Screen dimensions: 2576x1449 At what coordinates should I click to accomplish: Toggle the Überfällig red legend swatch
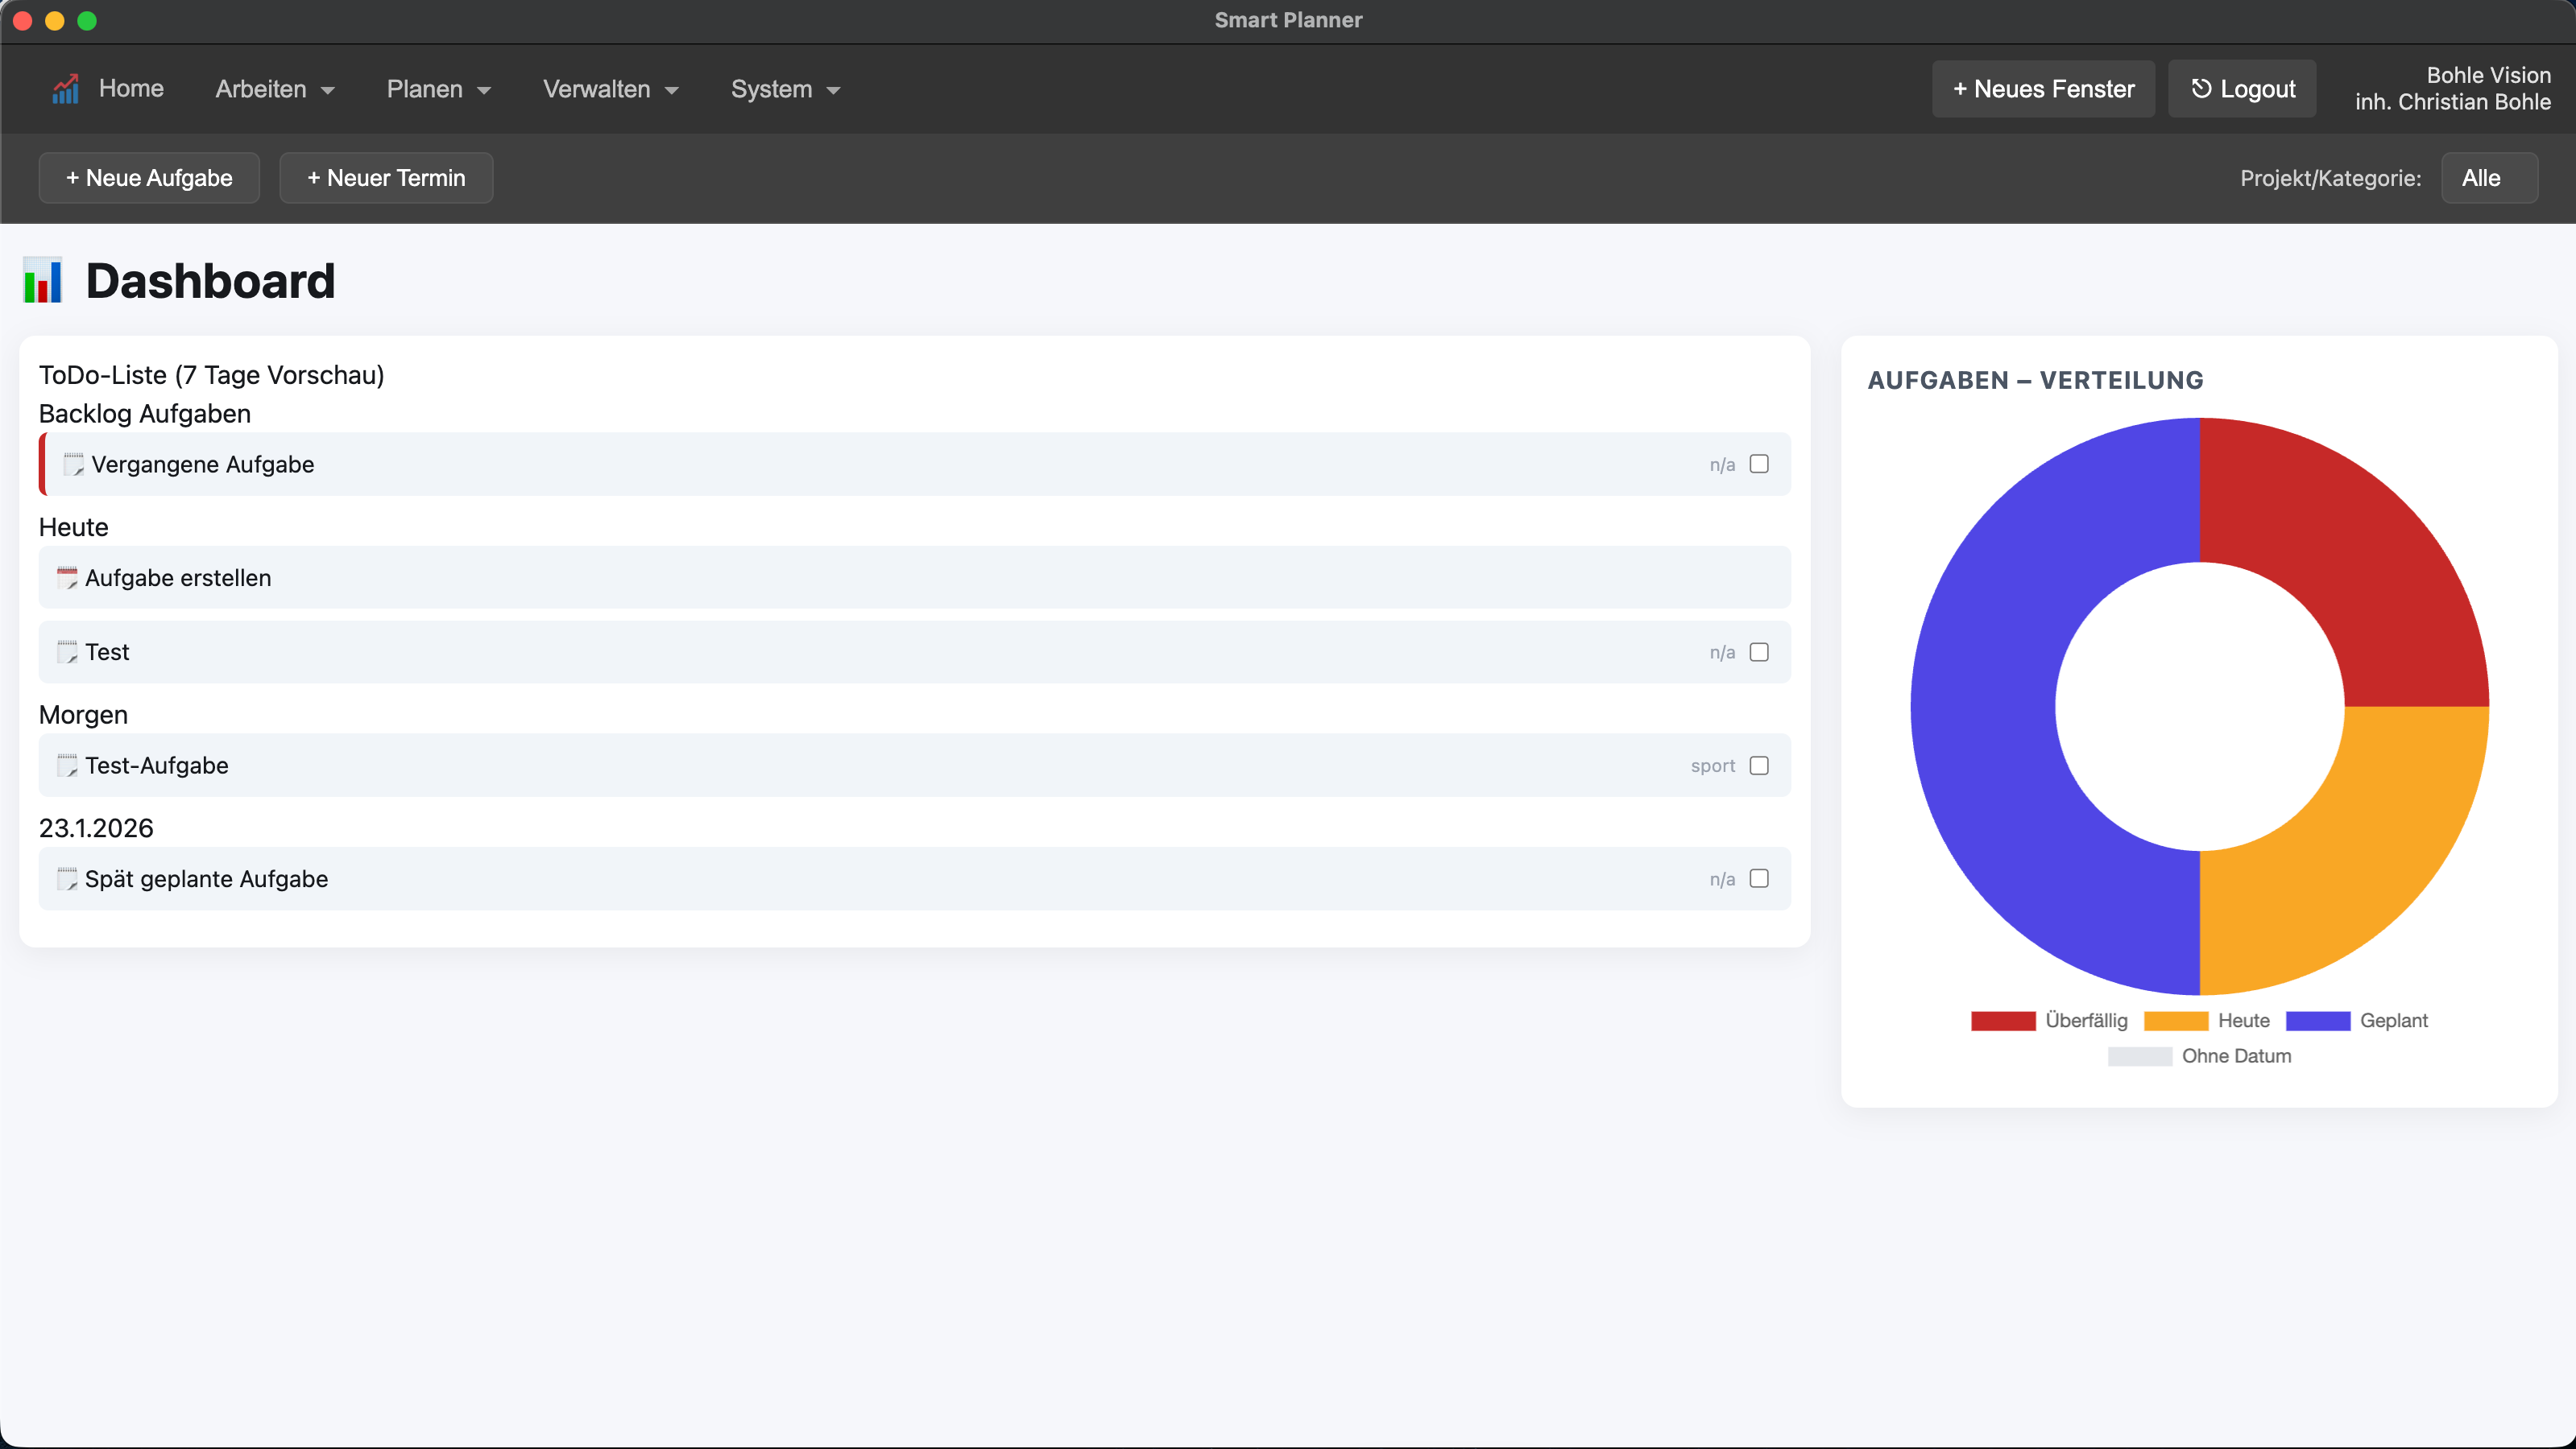[x=2002, y=1020]
